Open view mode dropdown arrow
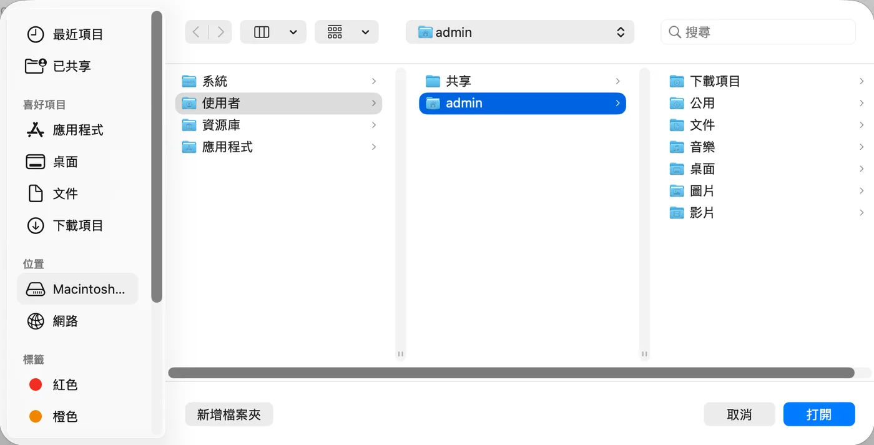 coord(293,32)
